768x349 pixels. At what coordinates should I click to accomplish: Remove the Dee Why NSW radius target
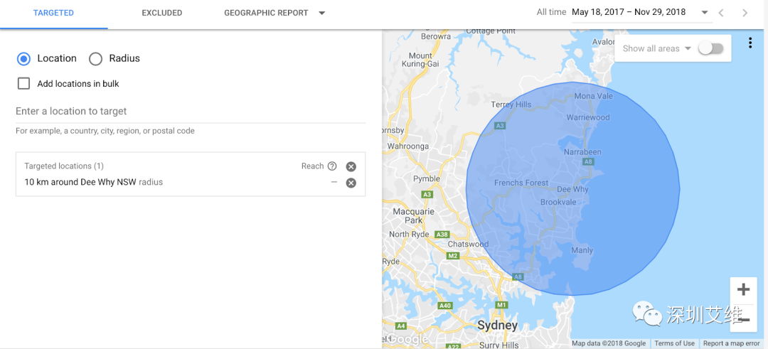(351, 183)
